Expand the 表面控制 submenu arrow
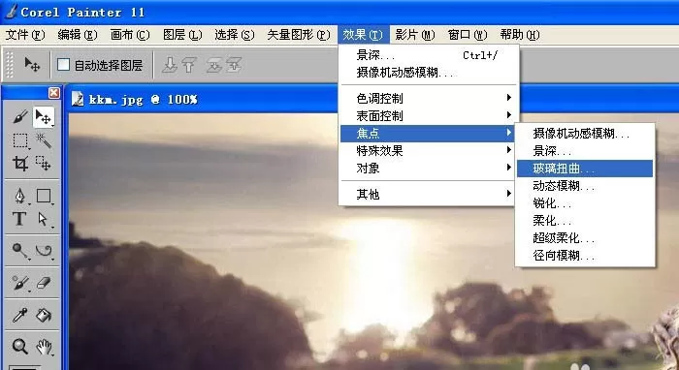The image size is (679, 370). coord(509,115)
